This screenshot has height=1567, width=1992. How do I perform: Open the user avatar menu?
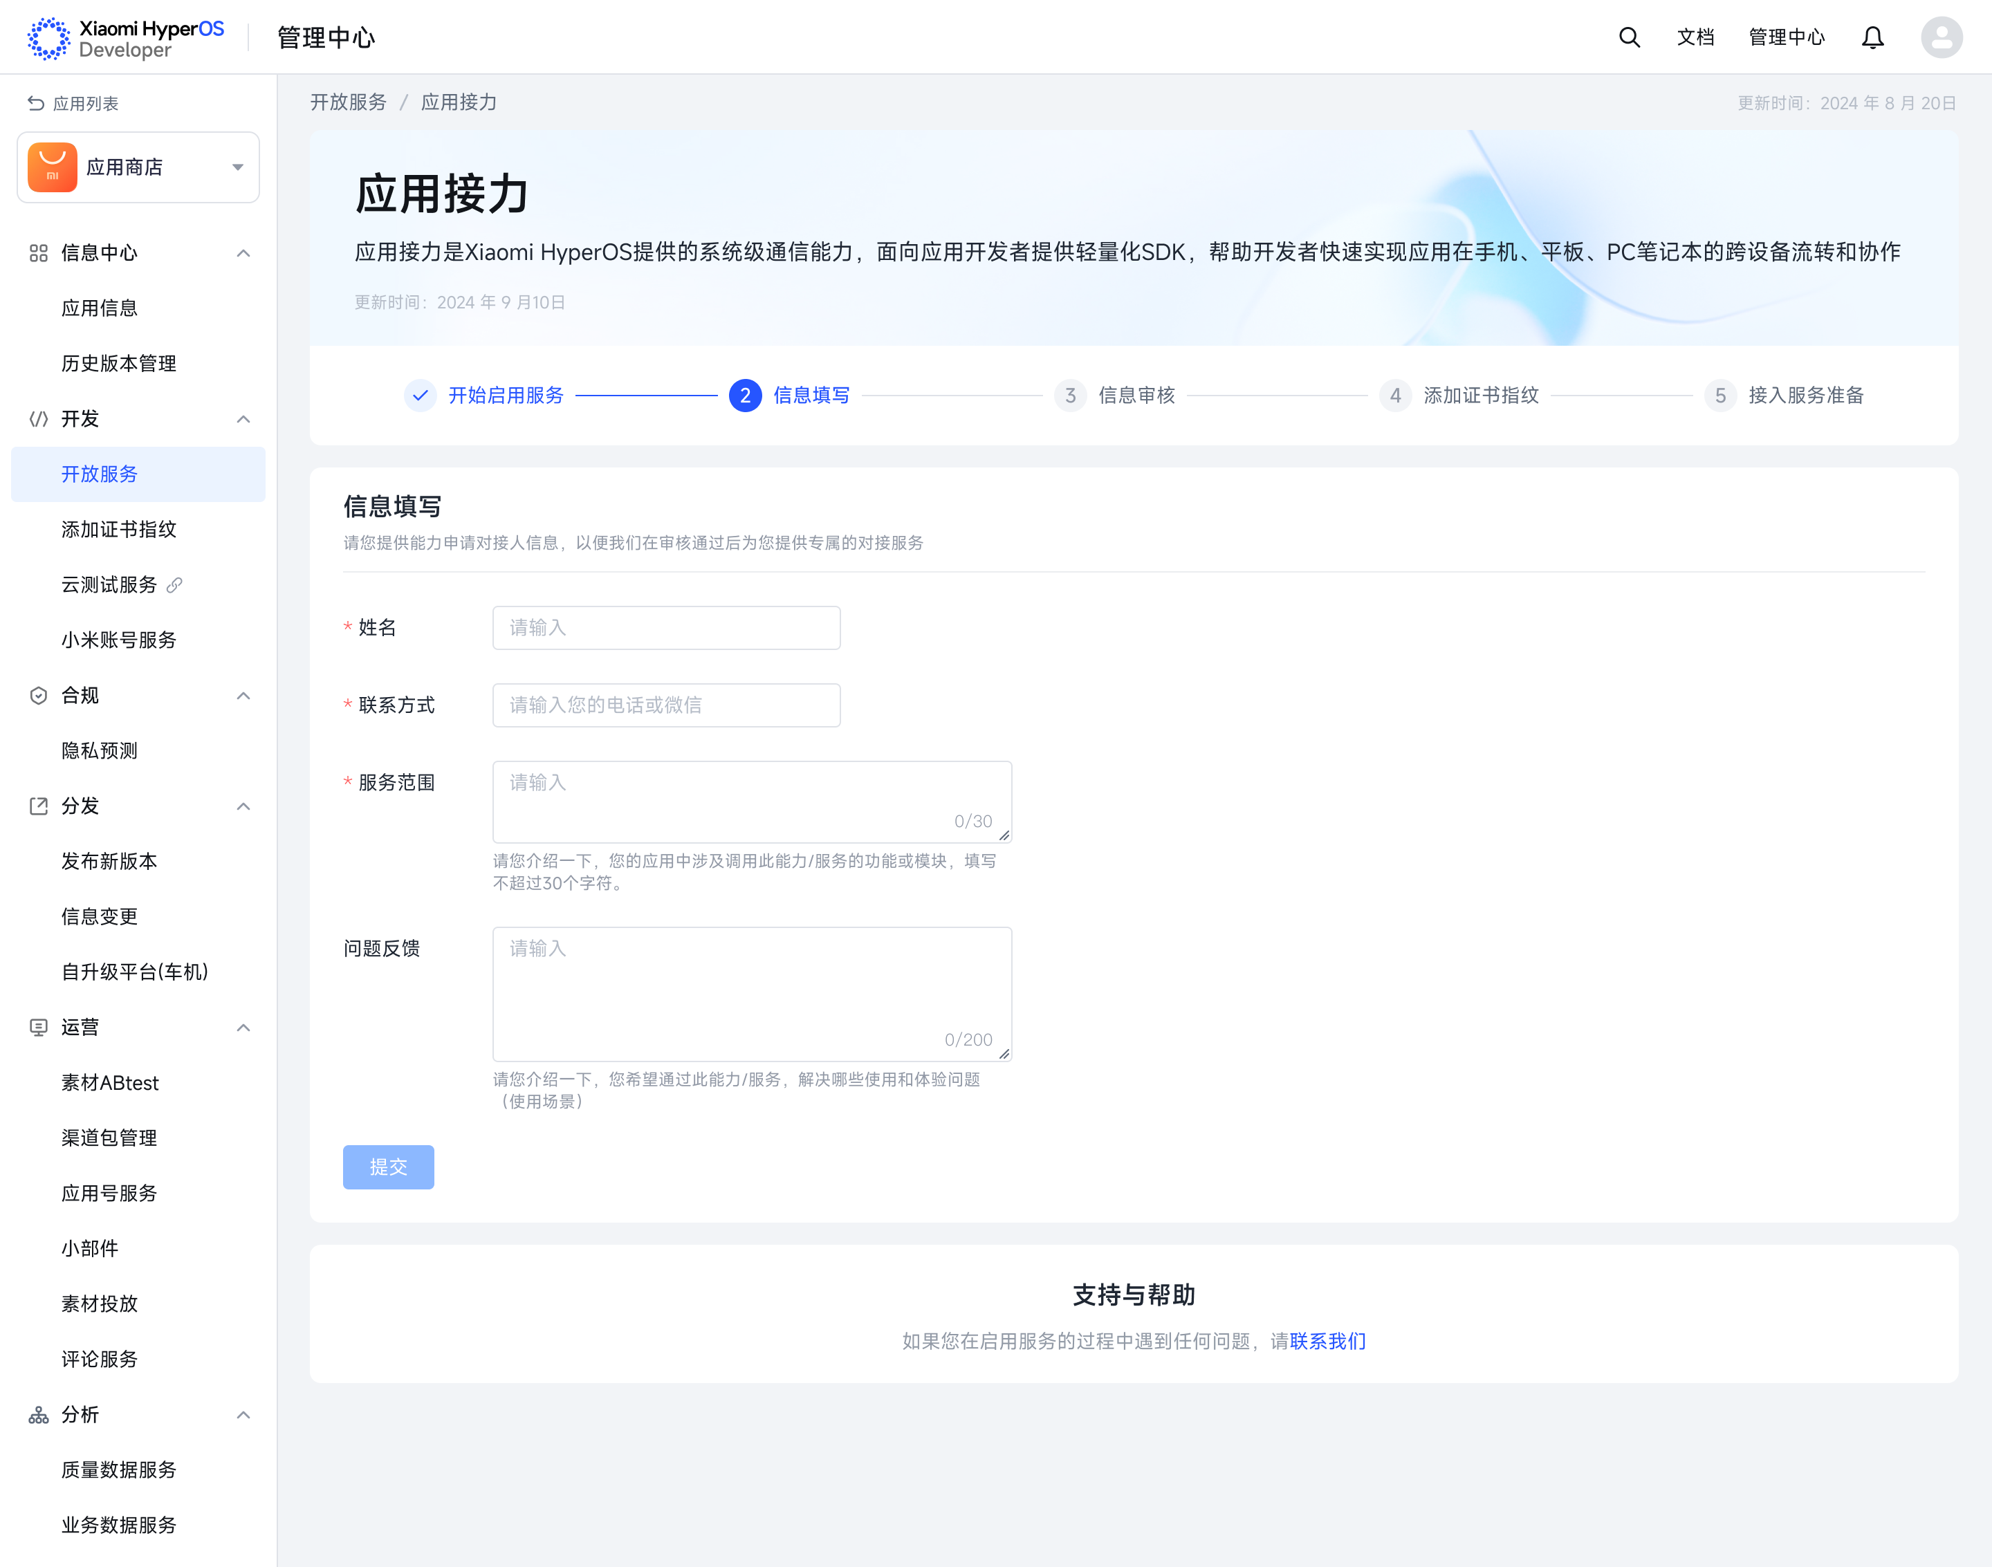[1941, 37]
